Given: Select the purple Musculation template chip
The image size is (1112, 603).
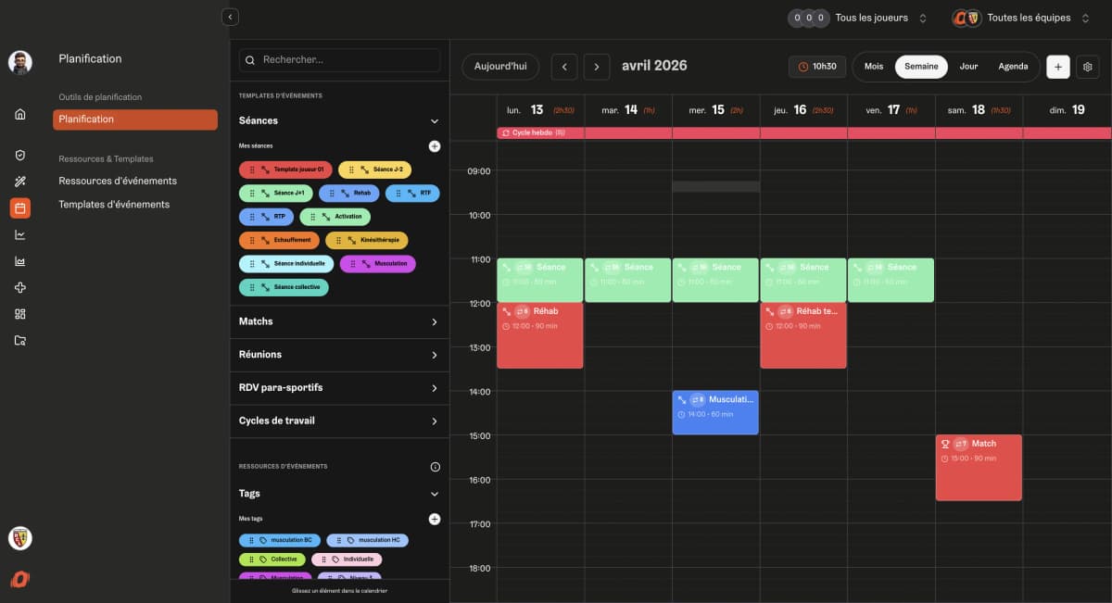Looking at the screenshot, I should (x=378, y=264).
